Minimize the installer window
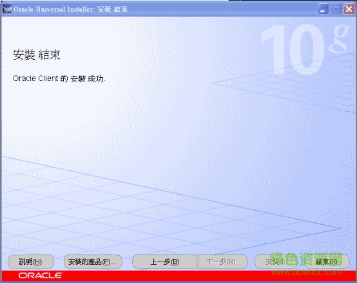This screenshot has height=284, width=357. click(x=323, y=10)
